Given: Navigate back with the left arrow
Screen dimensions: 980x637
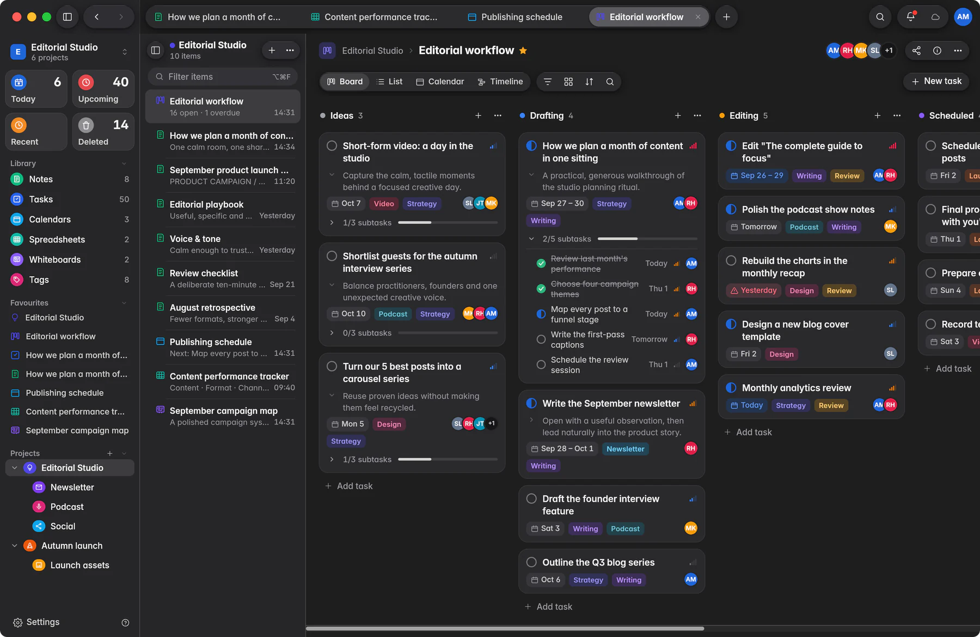Looking at the screenshot, I should click(x=96, y=17).
